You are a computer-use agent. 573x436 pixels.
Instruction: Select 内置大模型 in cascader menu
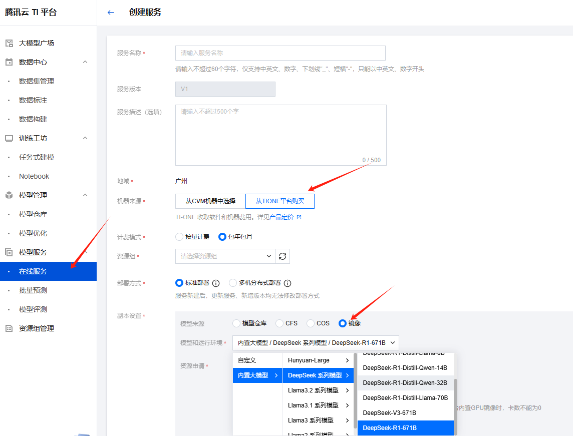(x=257, y=375)
